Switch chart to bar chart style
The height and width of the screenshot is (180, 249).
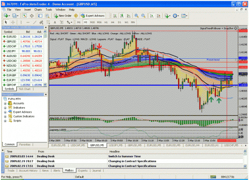[x=115, y=16]
